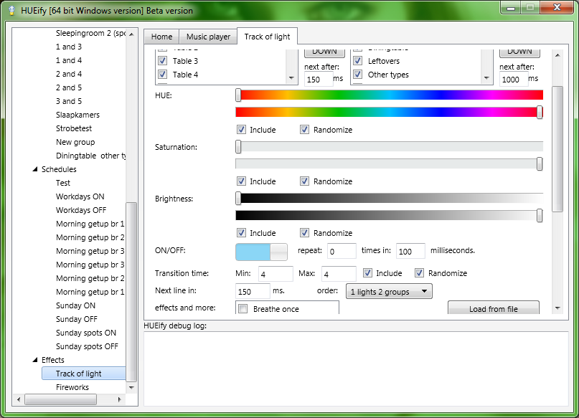Toggle Include checkbox for Transition time
The width and height of the screenshot is (579, 418).
(367, 273)
